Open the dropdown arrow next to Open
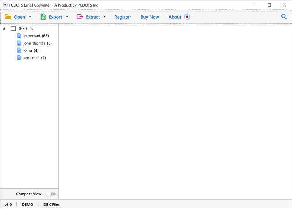The image size is (292, 209). (30, 17)
